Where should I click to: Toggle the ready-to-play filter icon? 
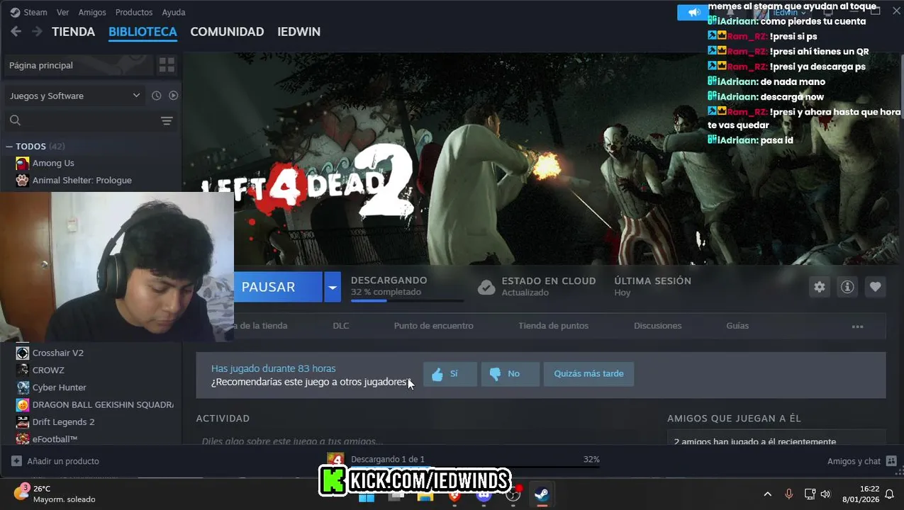pos(173,96)
